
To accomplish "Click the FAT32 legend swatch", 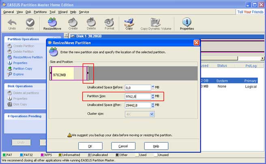I will click(x=21, y=155).
